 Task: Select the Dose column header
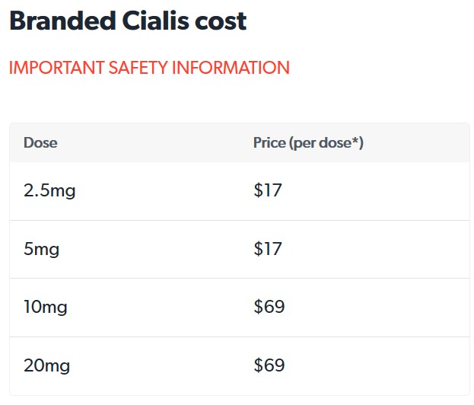coord(40,143)
